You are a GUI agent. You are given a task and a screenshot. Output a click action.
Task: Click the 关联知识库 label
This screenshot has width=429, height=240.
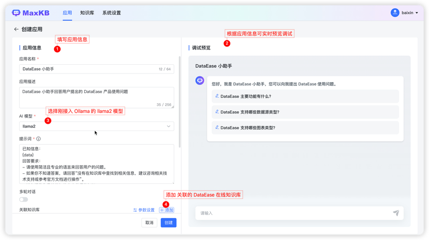tap(29, 210)
